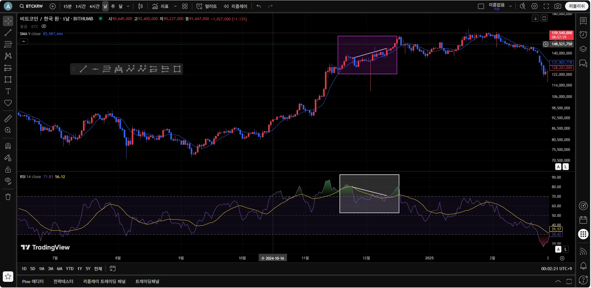The image size is (591, 288).
Task: Open the favorites star at bottom left
Action: click(x=8, y=276)
